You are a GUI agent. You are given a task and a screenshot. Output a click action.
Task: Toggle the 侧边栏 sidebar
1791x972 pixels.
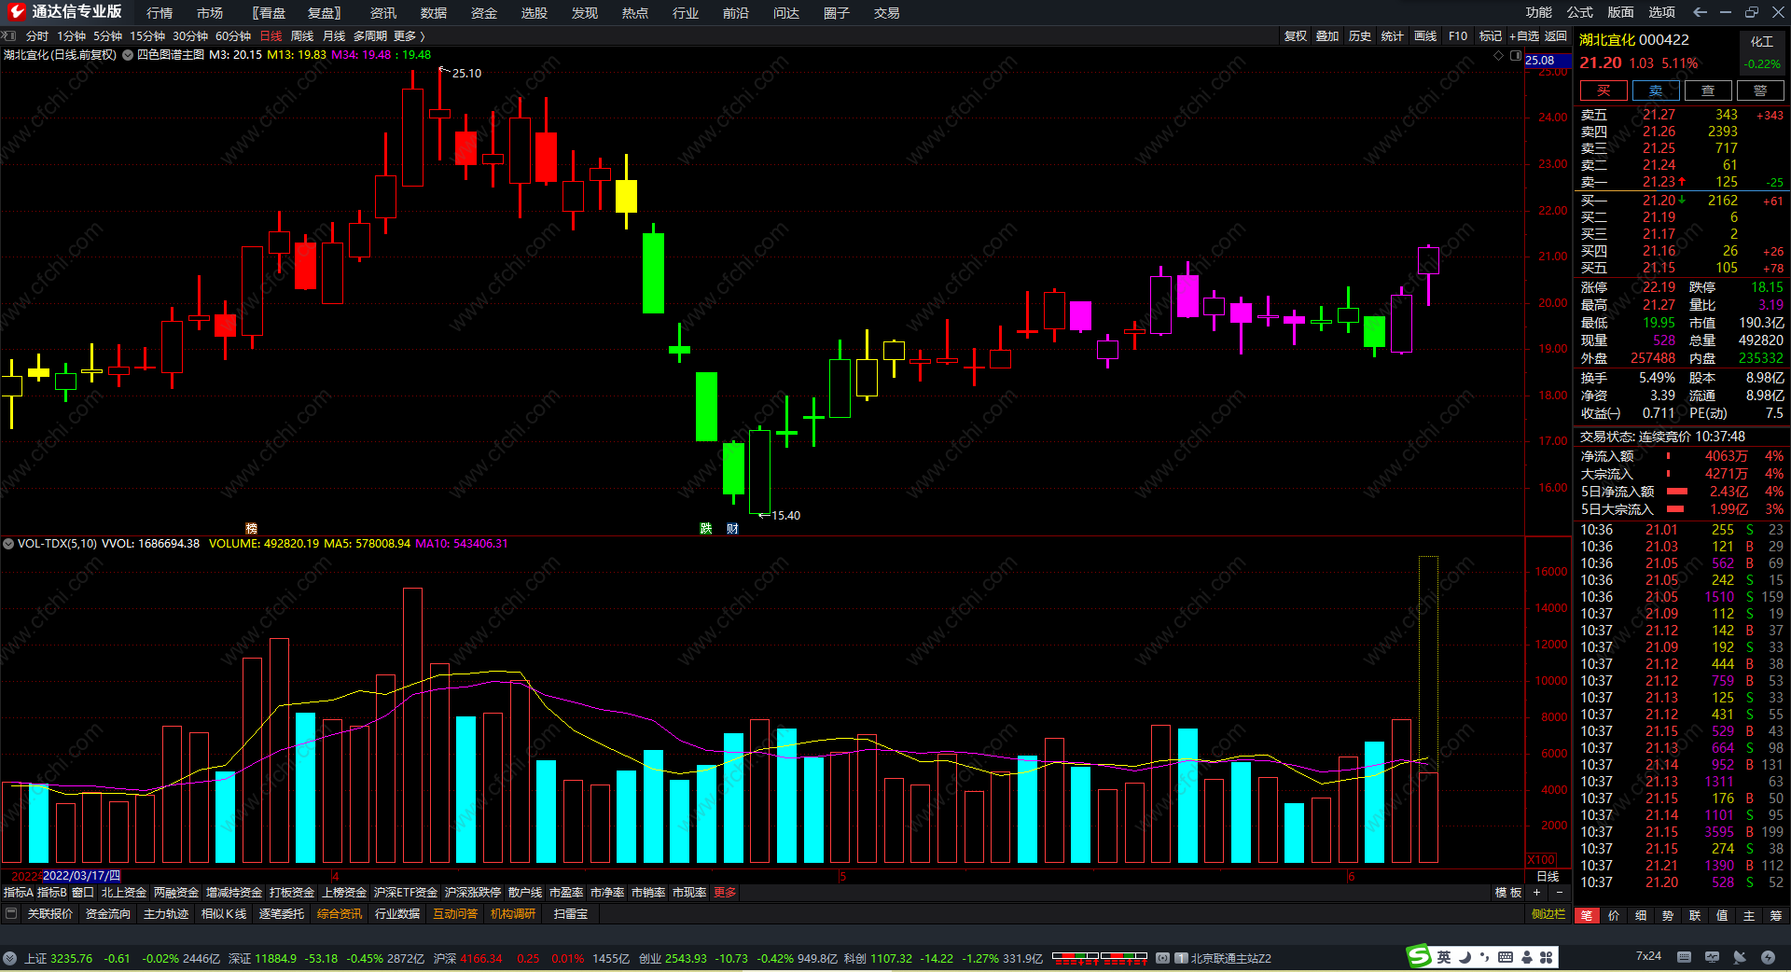click(x=1548, y=914)
